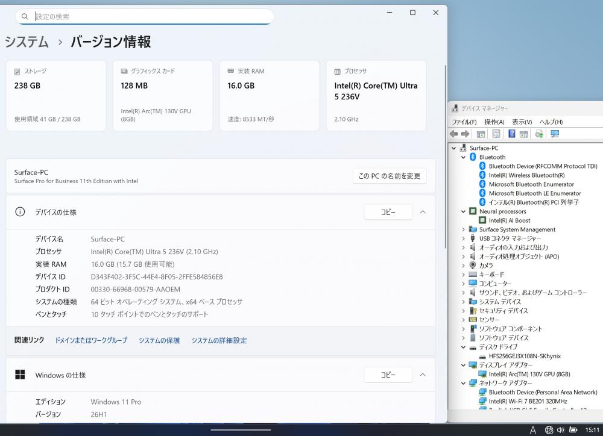Click the Help icon in Device Manager toolbar

pos(511,134)
